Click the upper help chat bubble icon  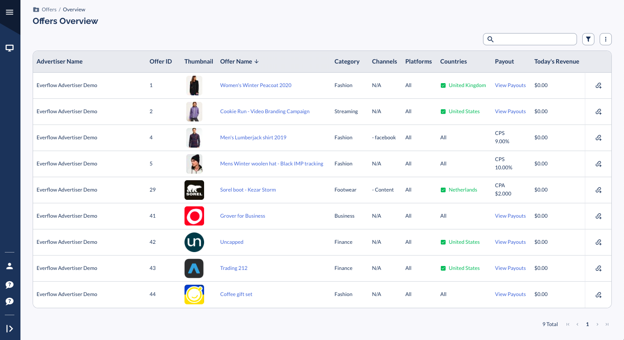[10, 285]
